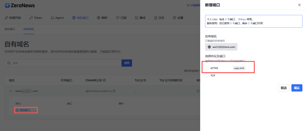Switch to the 自有域名 sub-tab
The width and height of the screenshot is (307, 131).
point(29,29)
